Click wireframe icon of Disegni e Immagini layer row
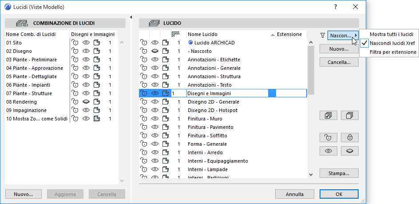 [166, 93]
